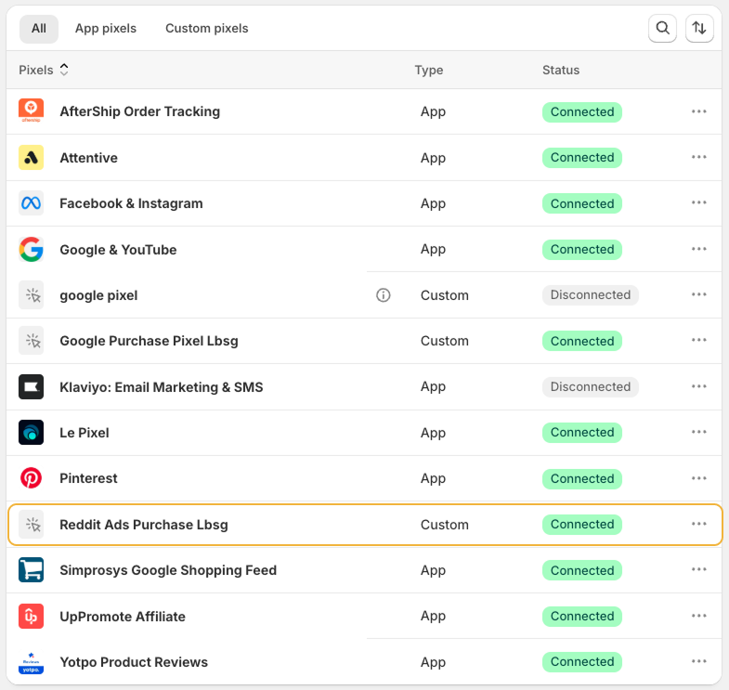This screenshot has height=690, width=729.
Task: Open more actions for Pinterest
Action: click(x=698, y=478)
